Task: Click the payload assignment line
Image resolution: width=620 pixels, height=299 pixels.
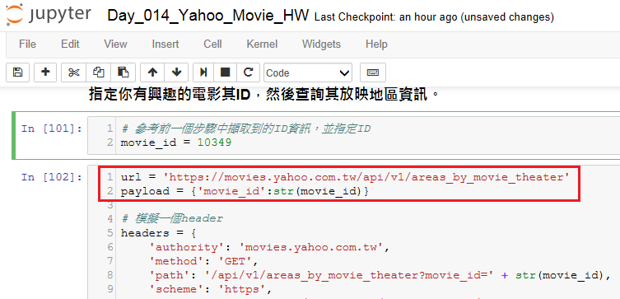Action: [x=245, y=191]
